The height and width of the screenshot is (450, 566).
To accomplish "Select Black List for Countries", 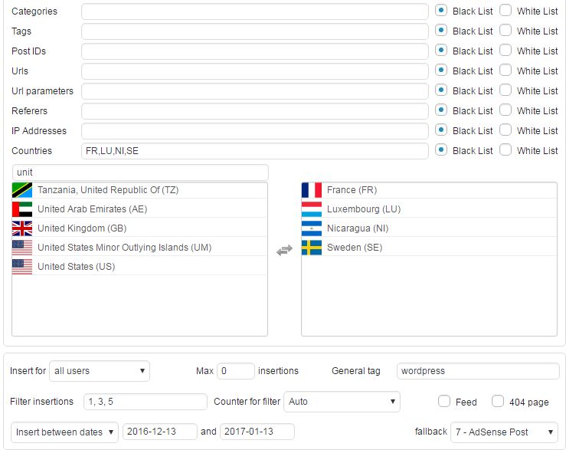I will click(440, 149).
